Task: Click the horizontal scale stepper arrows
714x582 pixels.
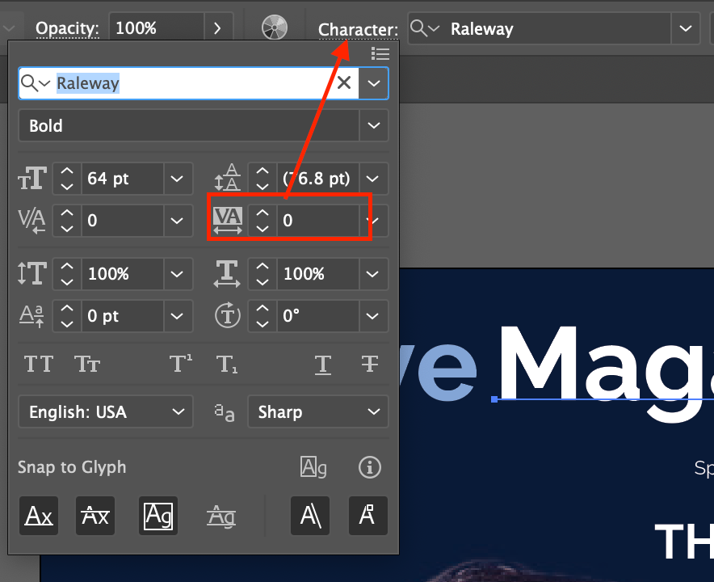Action: click(262, 274)
